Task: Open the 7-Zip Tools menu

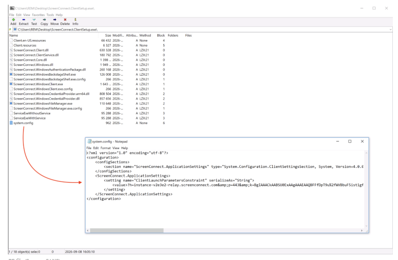Action: [x=50, y=15]
